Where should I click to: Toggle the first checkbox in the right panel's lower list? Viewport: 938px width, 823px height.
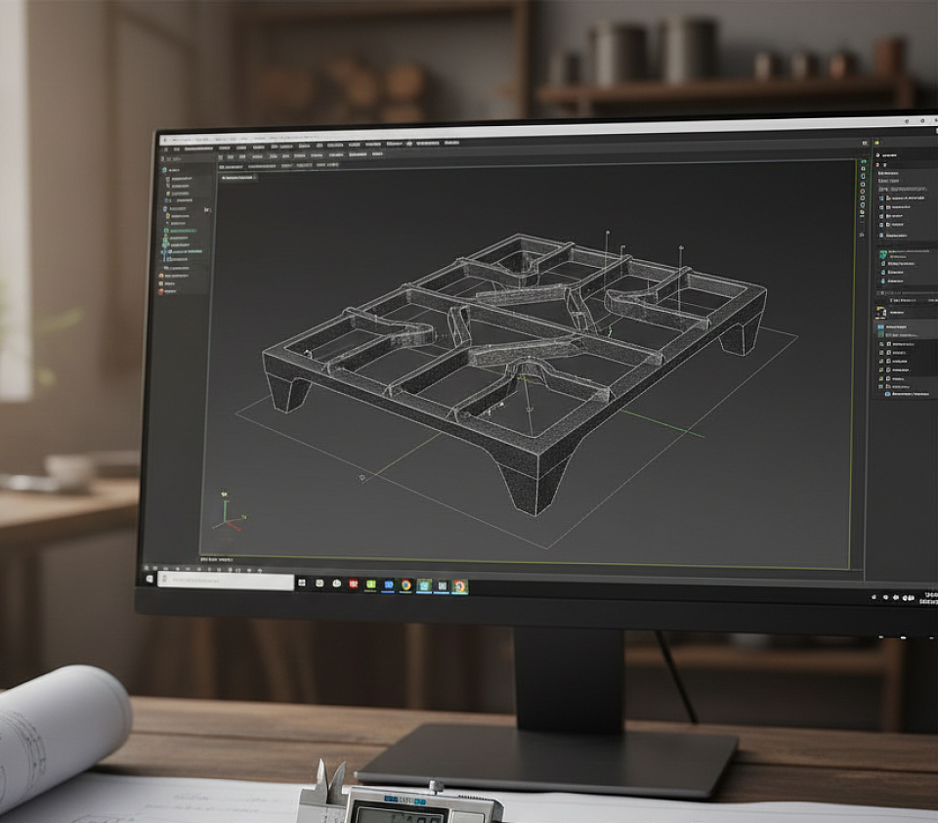[882, 344]
